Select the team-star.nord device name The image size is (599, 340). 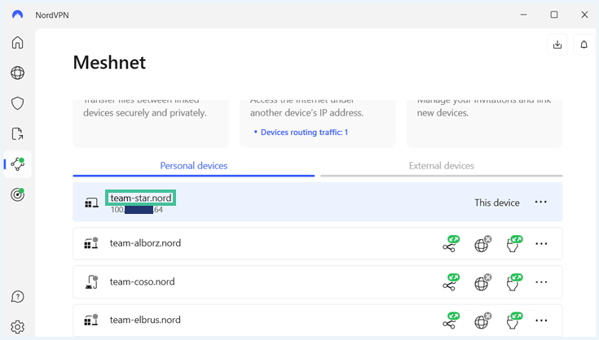coord(140,198)
